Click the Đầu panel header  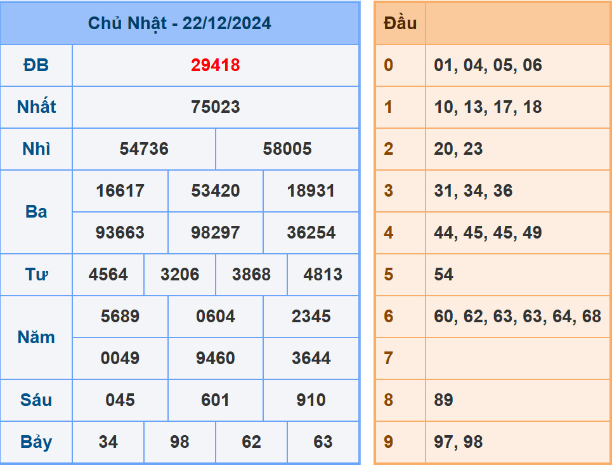[398, 23]
